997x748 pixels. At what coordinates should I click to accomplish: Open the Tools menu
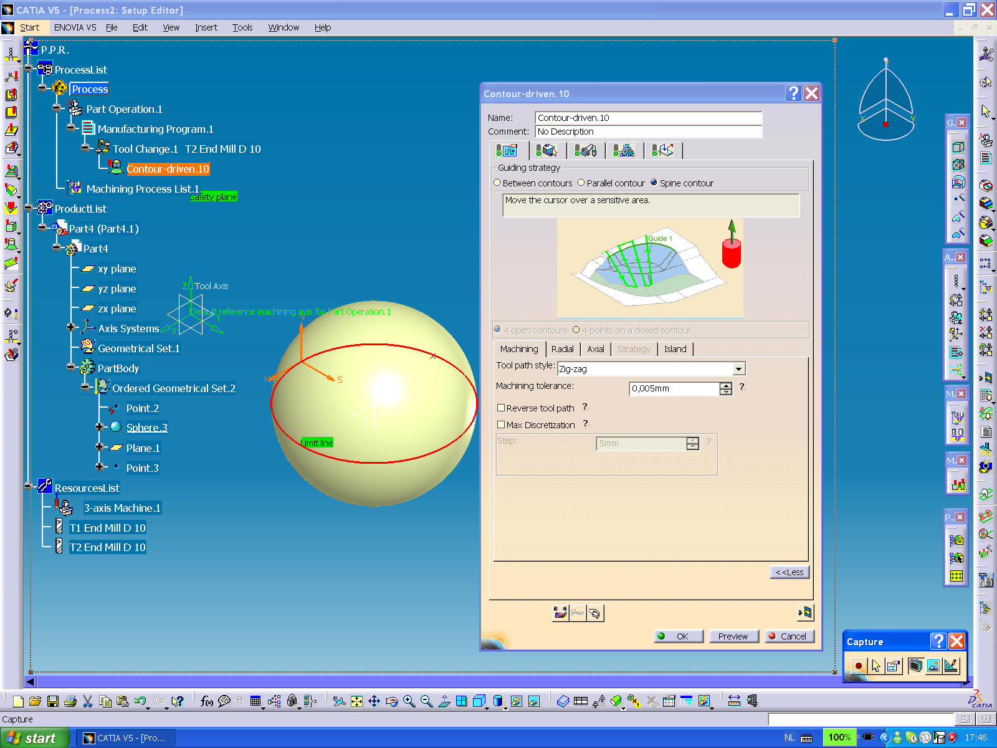pos(242,27)
